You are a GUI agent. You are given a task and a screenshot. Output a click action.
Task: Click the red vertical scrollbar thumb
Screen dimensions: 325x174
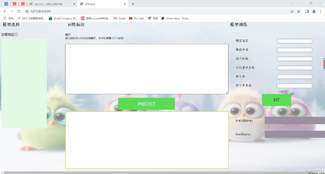pos(324,63)
